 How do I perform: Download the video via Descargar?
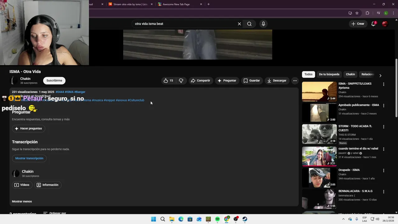pos(277,81)
